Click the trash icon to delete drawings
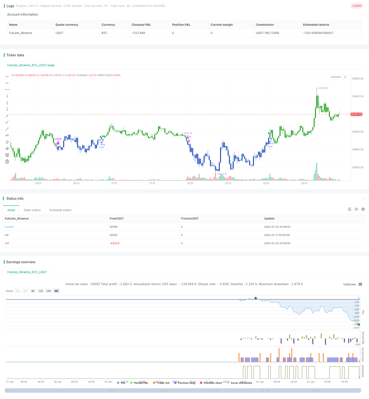 pyautogui.click(x=7, y=162)
